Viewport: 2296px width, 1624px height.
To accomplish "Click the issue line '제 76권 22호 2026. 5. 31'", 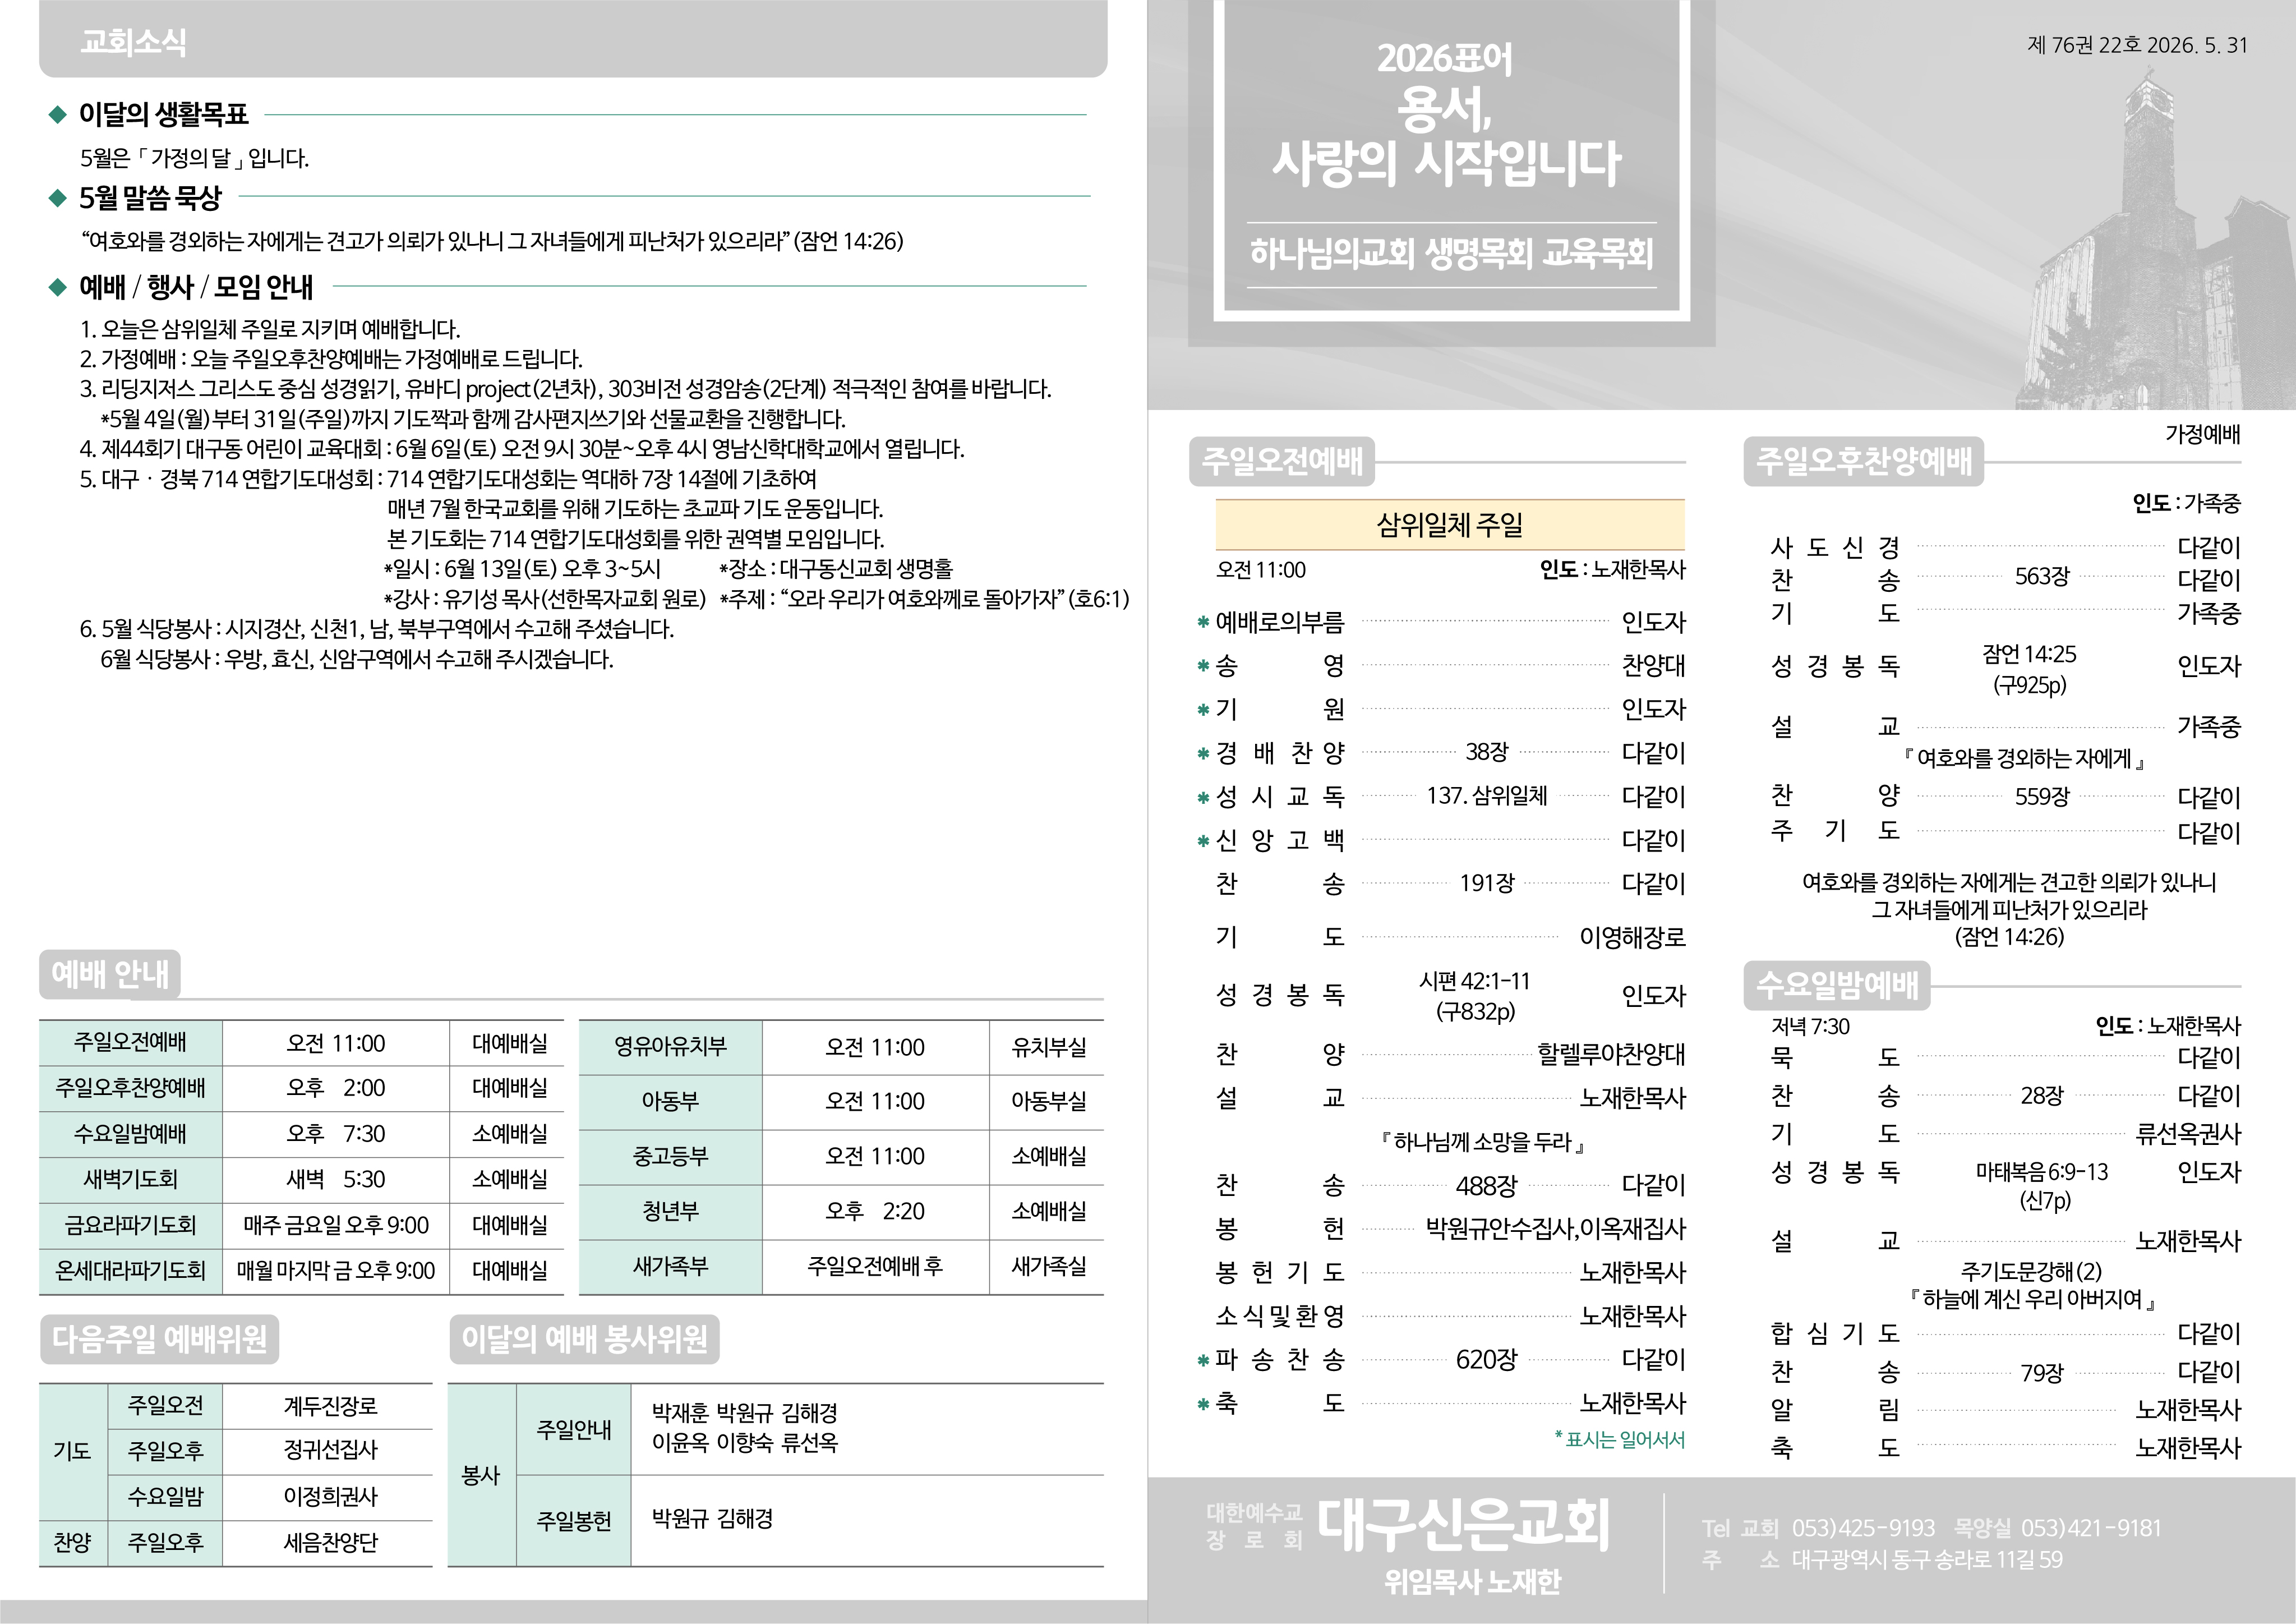I will point(2137,45).
